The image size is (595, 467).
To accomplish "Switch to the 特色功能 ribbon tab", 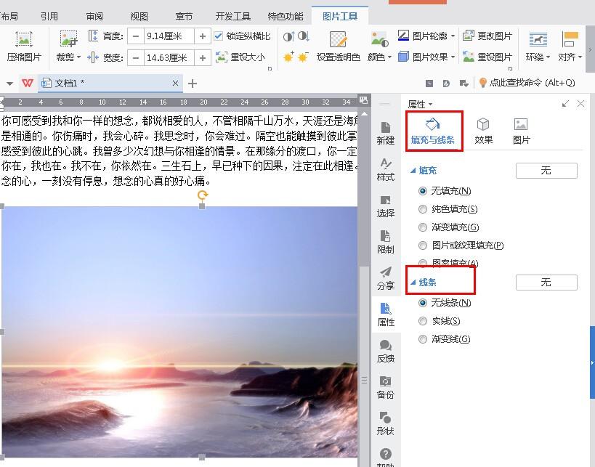I will click(286, 16).
